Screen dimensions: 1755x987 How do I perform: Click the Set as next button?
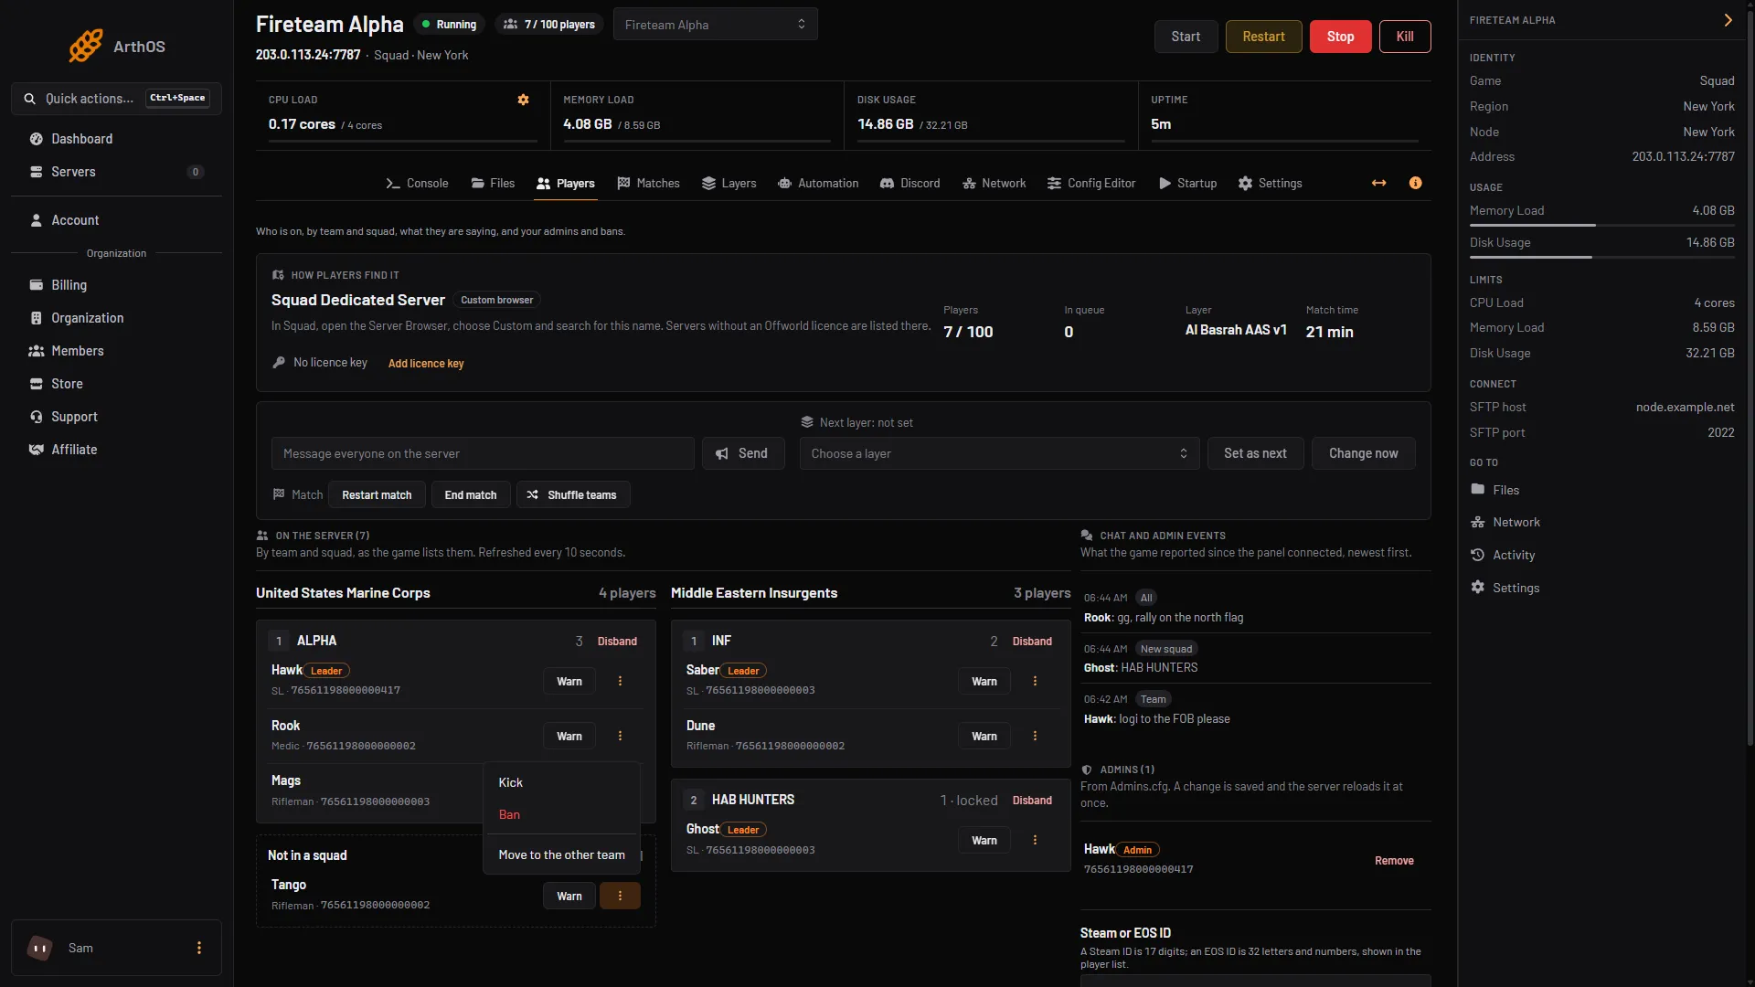tap(1255, 453)
